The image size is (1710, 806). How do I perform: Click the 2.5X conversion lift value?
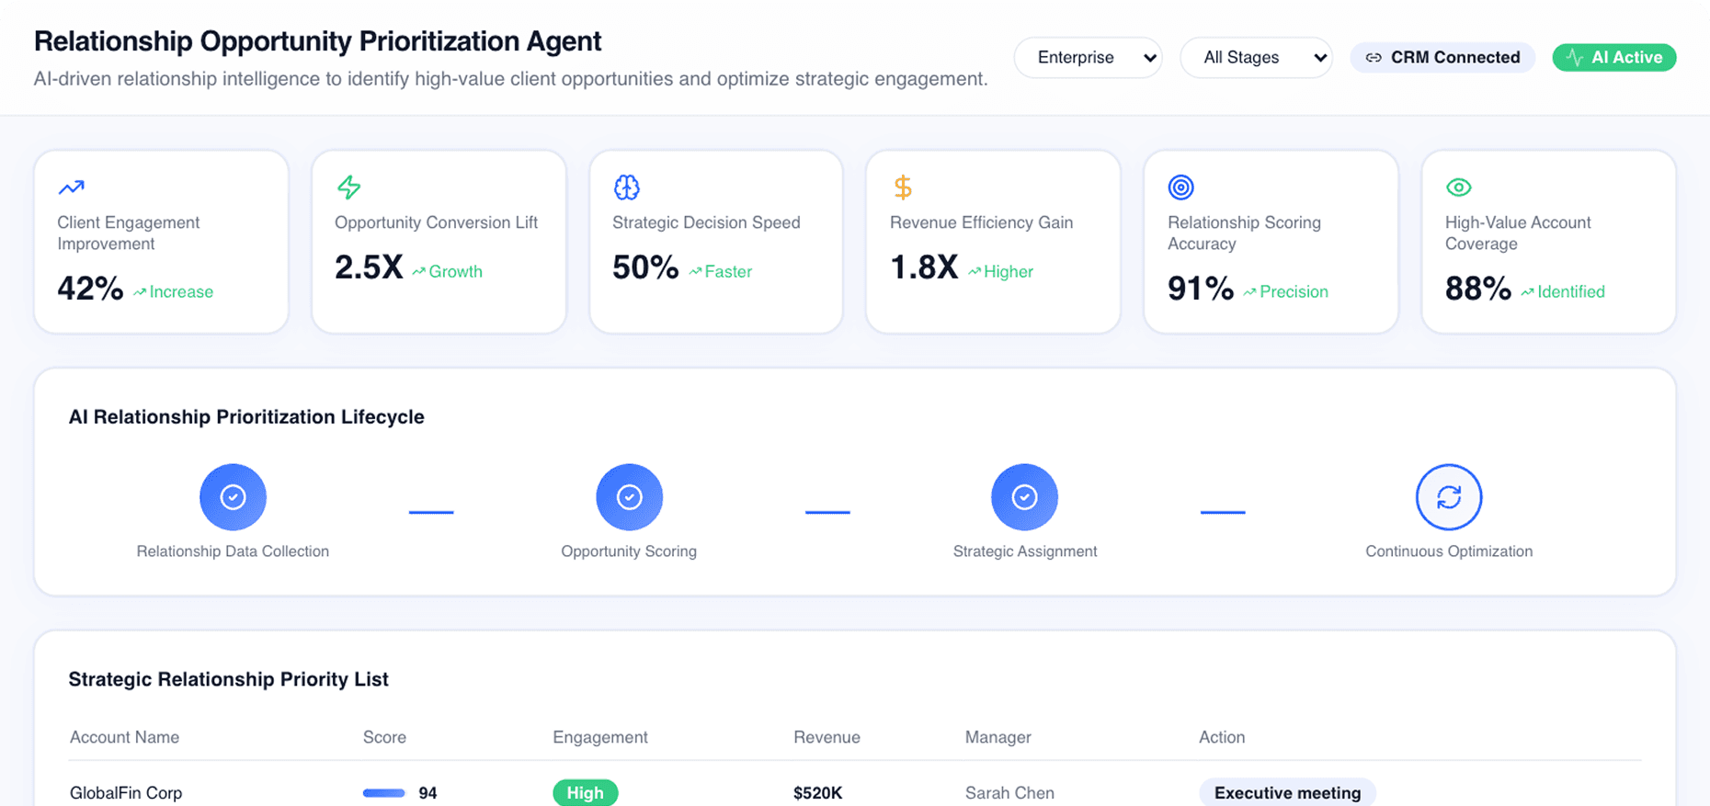tap(369, 267)
